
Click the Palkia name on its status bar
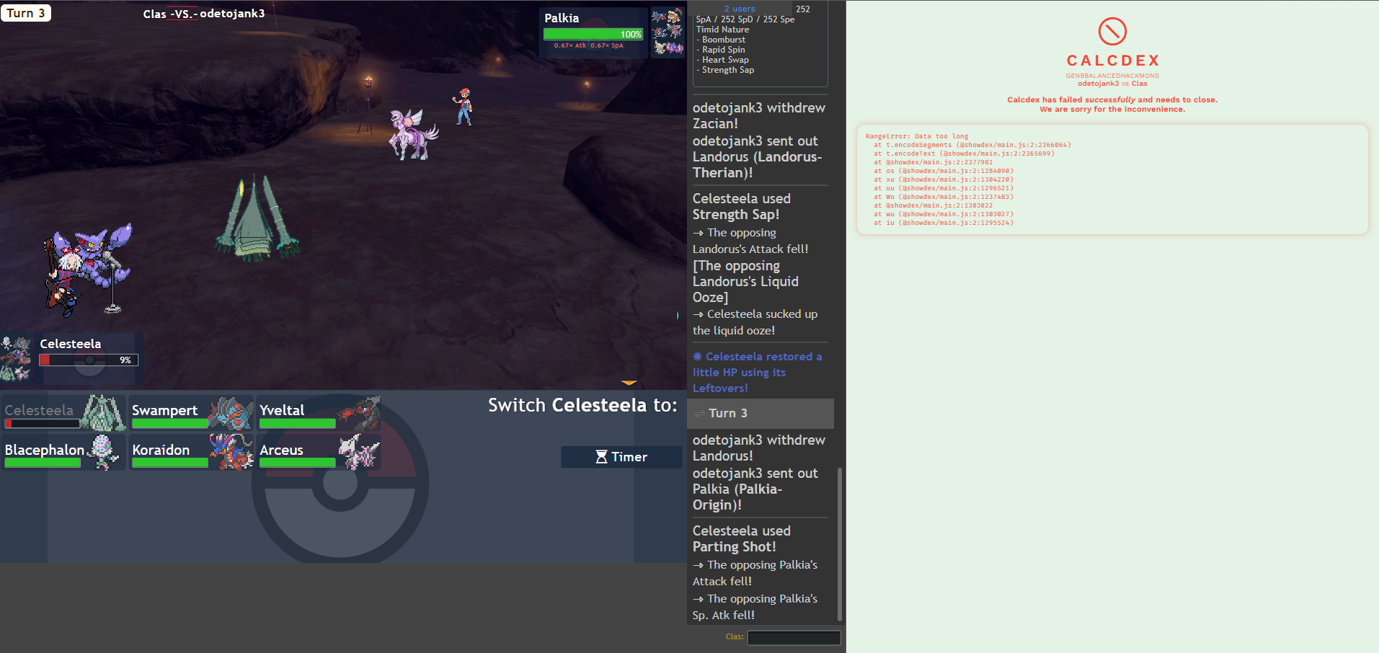pos(562,18)
